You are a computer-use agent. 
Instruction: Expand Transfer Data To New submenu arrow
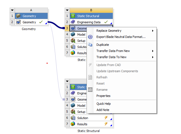[x=153, y=57]
